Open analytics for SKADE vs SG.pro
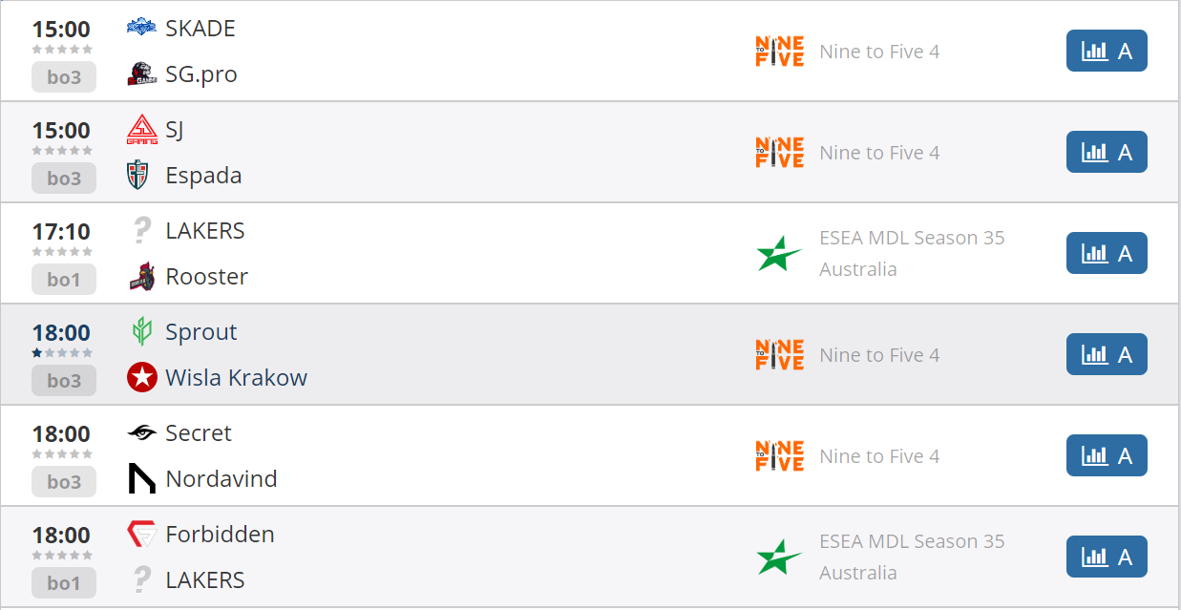Viewport: 1181px width, 610px height. [1106, 52]
